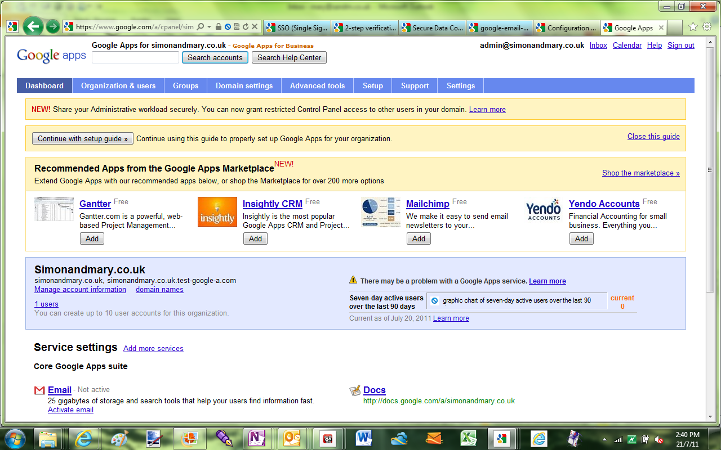The height and width of the screenshot is (450, 721).
Task: Open the Shop the marketplace link
Action: [641, 173]
